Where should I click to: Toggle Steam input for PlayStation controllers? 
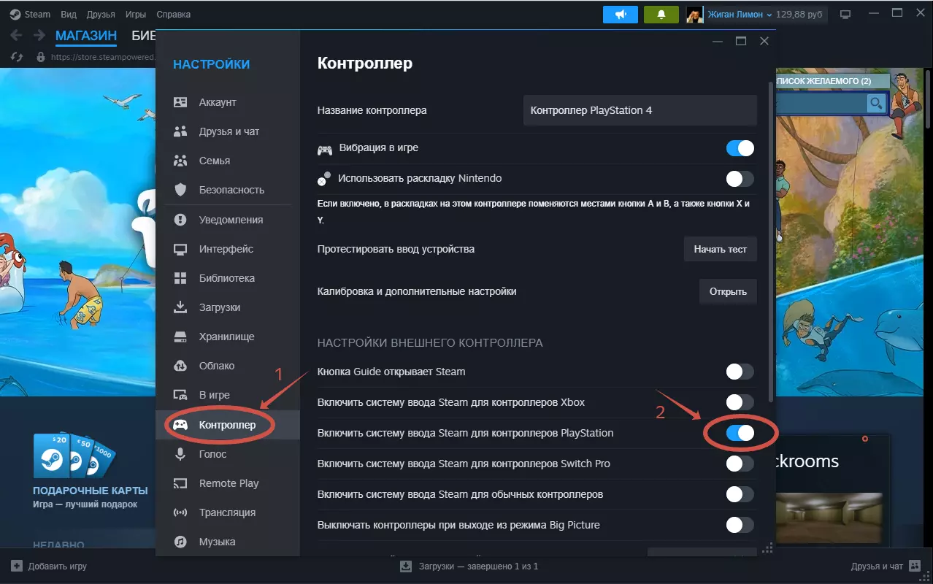740,433
